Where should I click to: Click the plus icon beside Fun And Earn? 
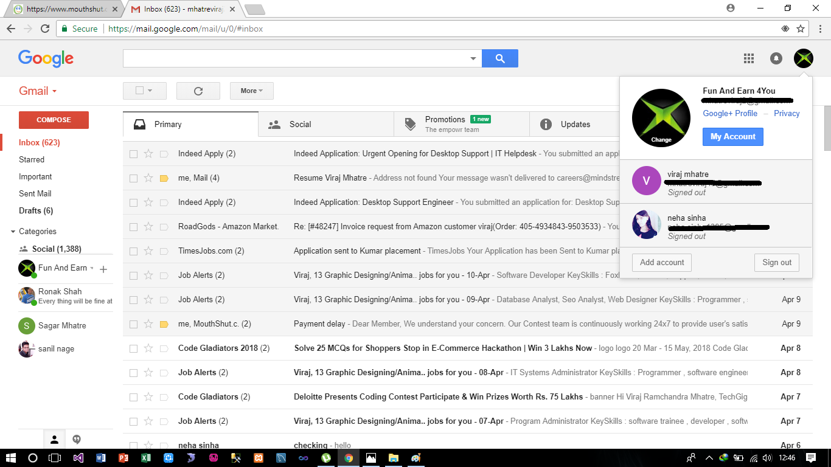point(103,269)
